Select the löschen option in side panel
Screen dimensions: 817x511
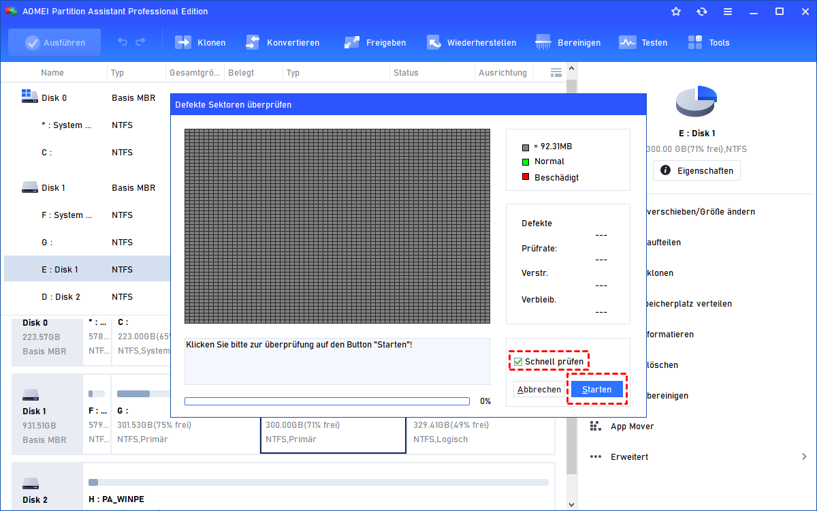click(662, 365)
